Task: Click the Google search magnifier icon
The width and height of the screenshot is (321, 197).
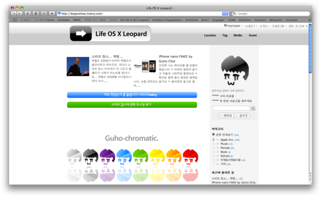Action: click(234, 14)
